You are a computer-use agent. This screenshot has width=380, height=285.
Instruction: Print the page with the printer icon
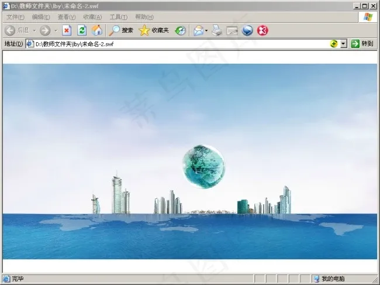[x=217, y=30]
